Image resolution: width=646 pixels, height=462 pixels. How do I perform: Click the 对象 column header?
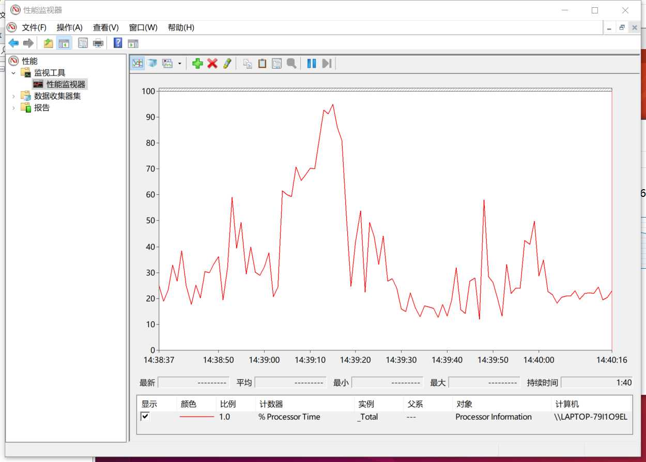coord(501,404)
